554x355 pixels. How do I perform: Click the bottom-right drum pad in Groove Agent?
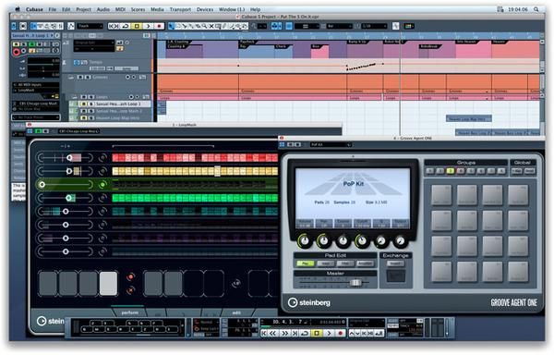518,272
